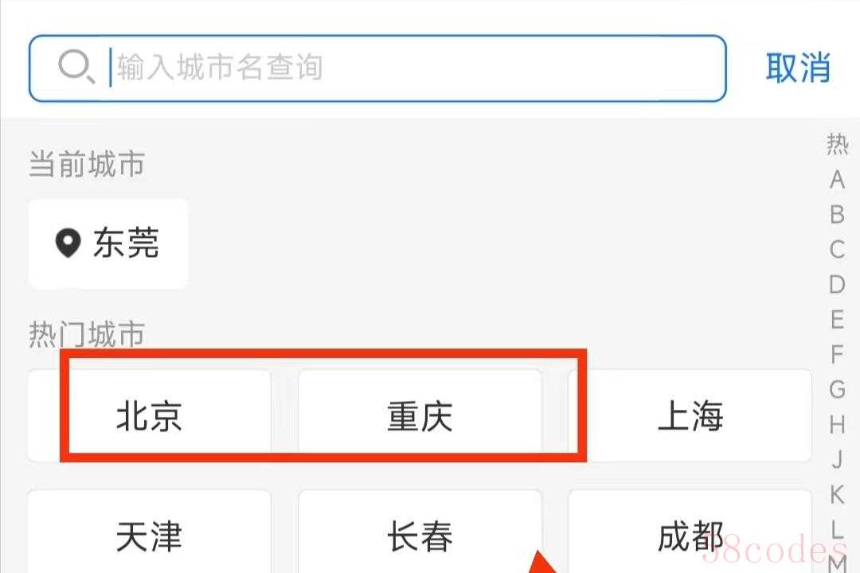Jump to letter K in index
This screenshot has width=860, height=573.
838,494
